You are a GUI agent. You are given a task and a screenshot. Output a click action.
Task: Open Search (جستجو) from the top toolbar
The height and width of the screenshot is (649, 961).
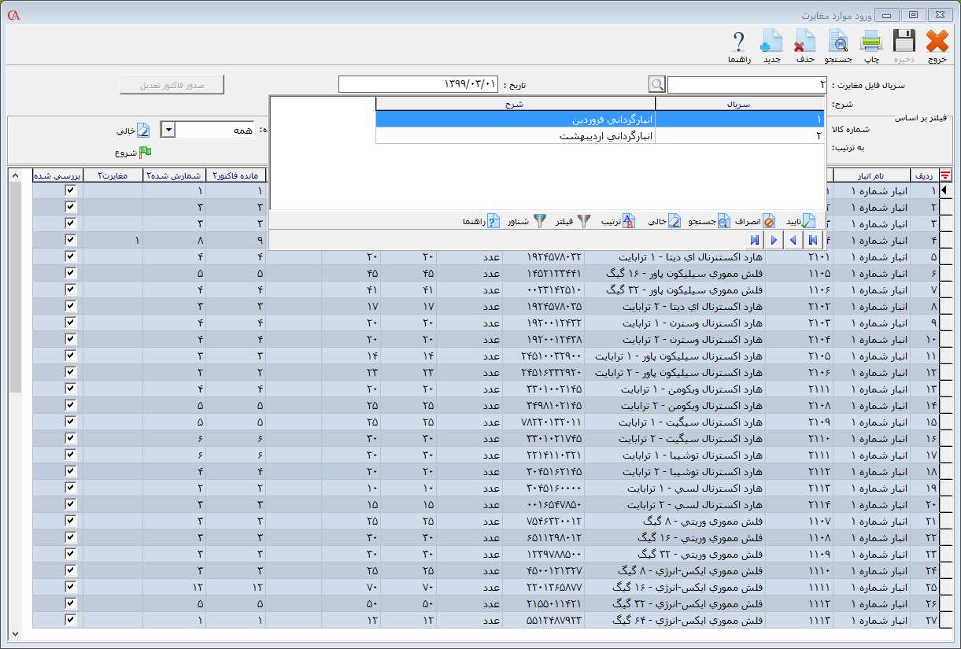(x=838, y=42)
